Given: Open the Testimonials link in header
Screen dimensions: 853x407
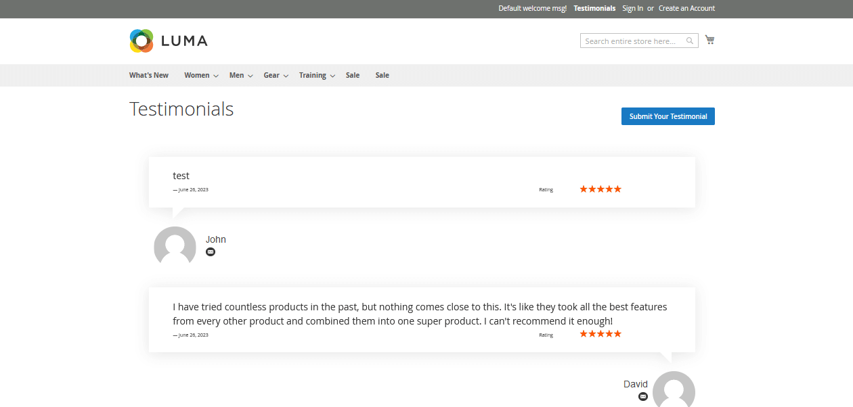Looking at the screenshot, I should 594,9.
